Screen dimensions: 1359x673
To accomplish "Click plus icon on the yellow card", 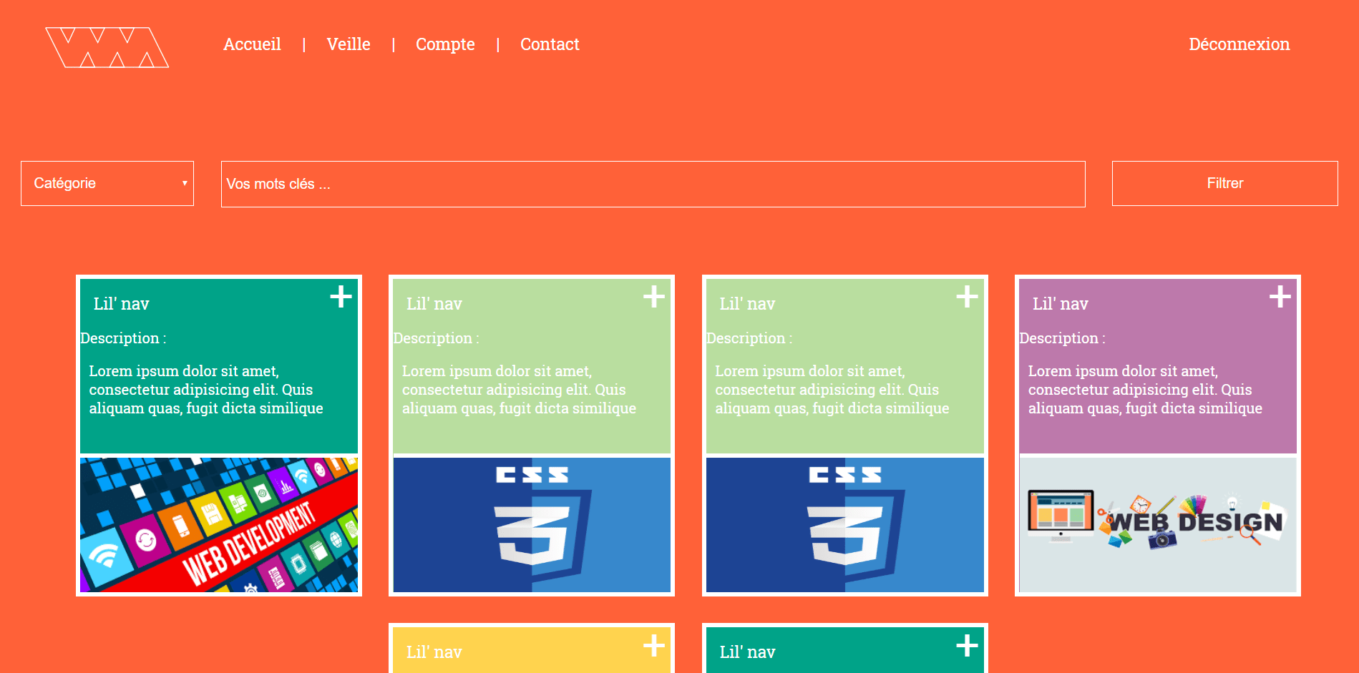I will tap(653, 645).
